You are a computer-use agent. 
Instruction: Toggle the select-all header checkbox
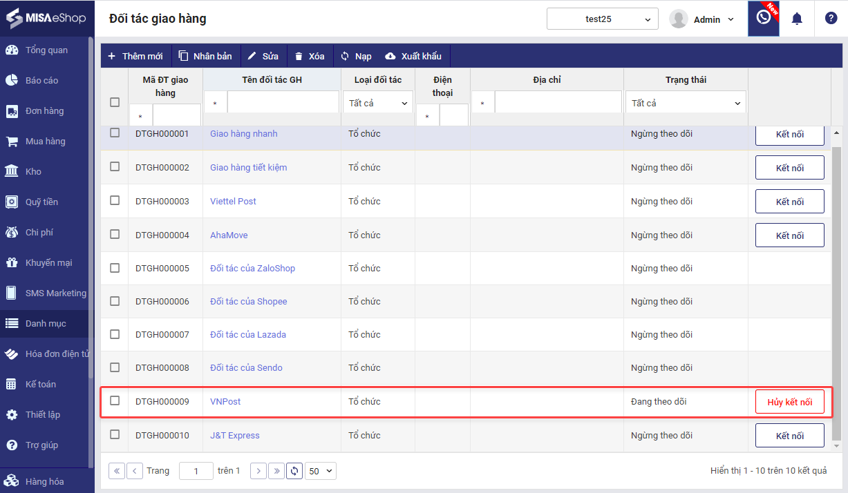115,102
